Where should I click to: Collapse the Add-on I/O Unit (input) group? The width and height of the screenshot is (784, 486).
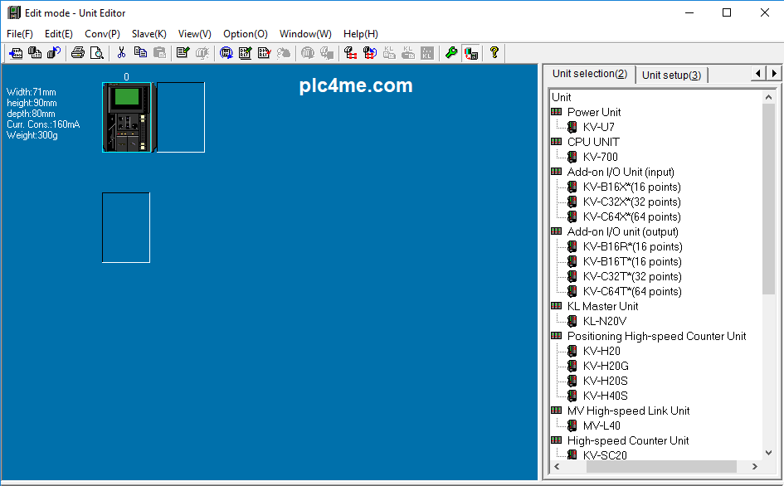click(557, 172)
